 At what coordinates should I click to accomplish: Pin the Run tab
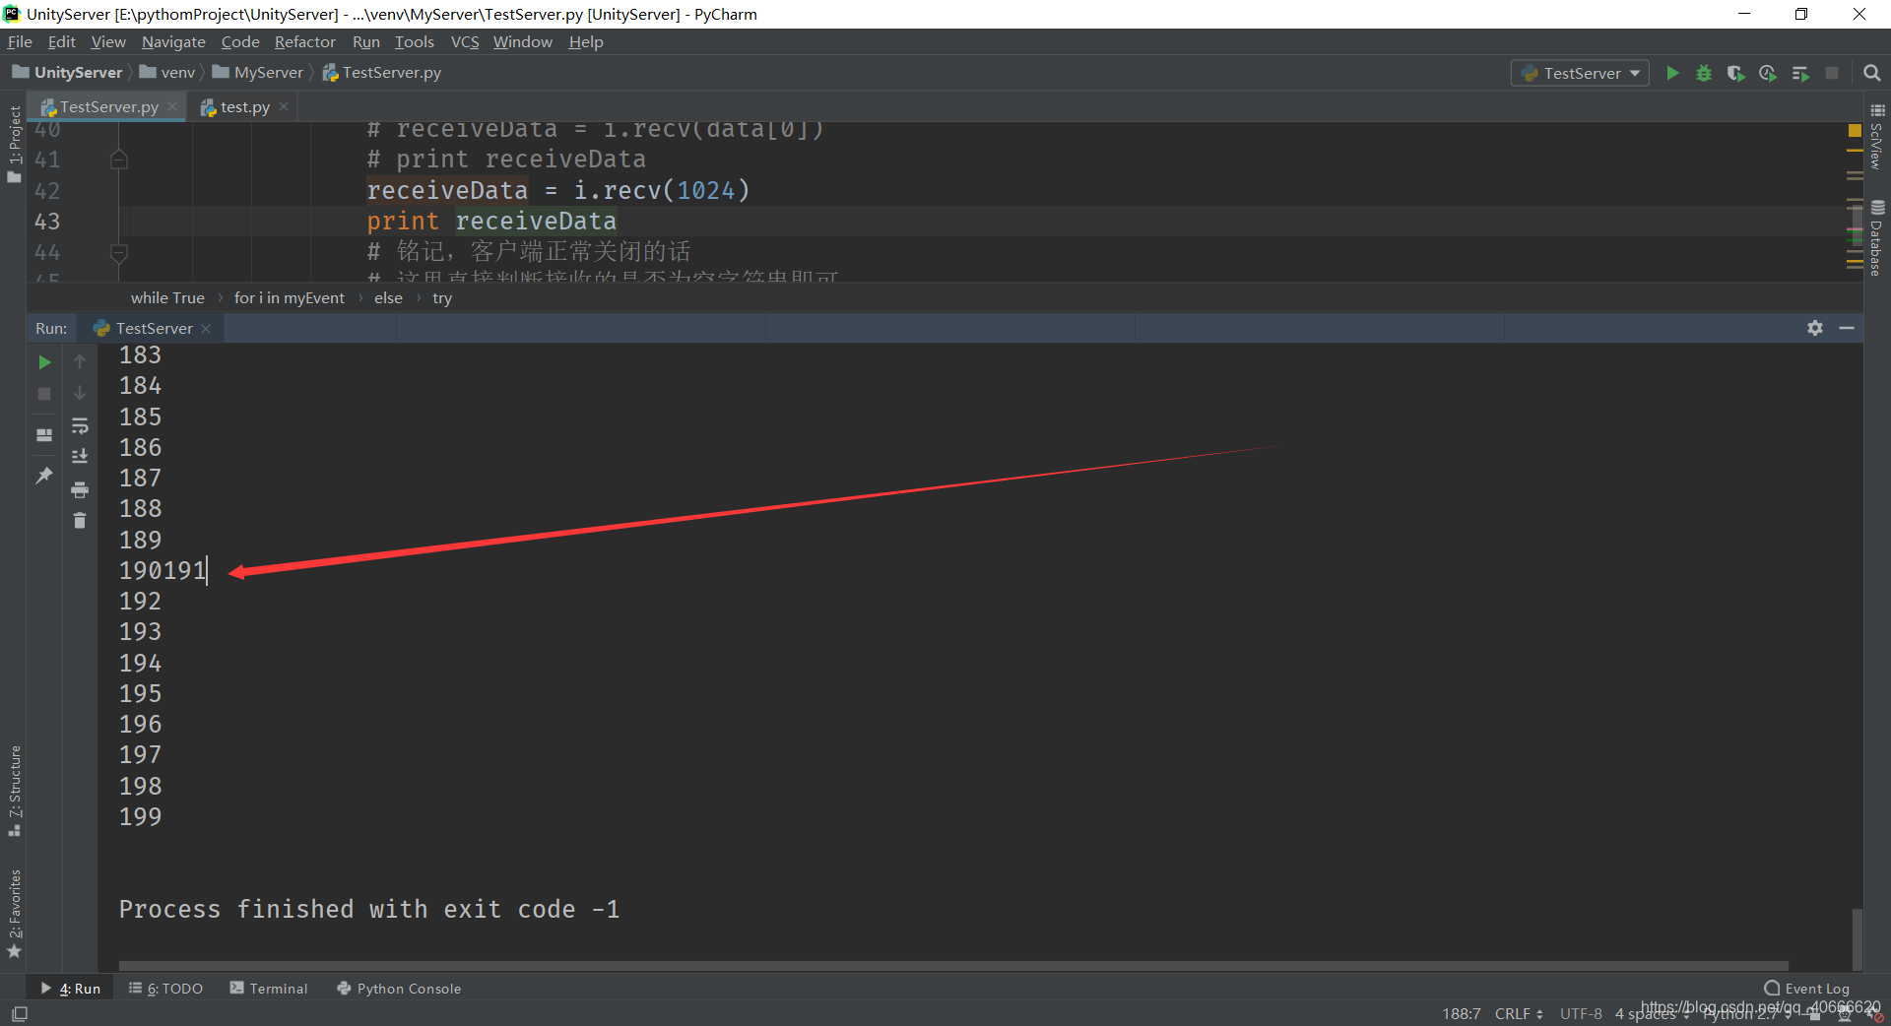(x=44, y=476)
